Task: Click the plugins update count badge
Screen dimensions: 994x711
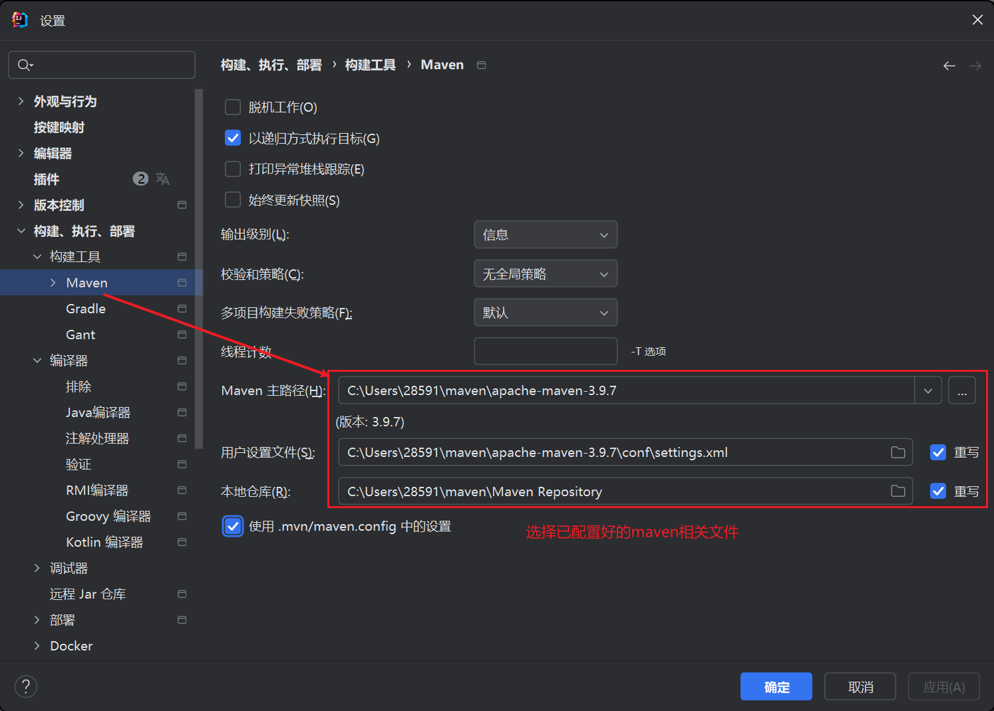Action: 140,179
